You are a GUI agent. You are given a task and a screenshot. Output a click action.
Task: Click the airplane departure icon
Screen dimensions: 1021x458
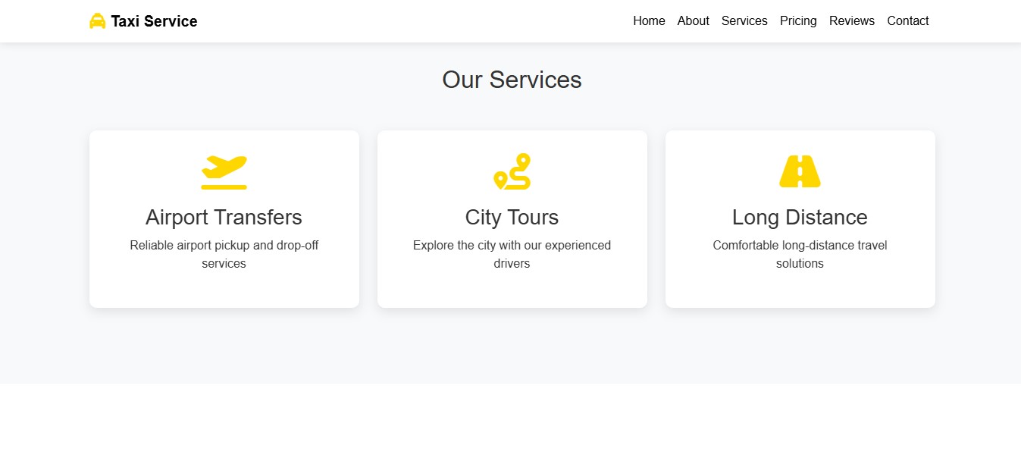pos(224,171)
